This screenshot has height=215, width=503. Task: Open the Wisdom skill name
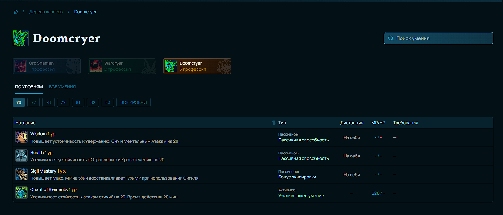coord(38,134)
